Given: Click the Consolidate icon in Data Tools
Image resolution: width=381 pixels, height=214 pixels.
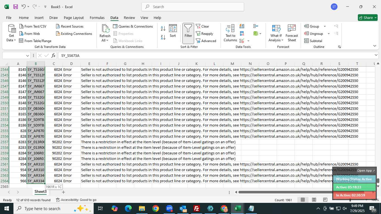Looking at the screenshot, I should pos(255,26).
